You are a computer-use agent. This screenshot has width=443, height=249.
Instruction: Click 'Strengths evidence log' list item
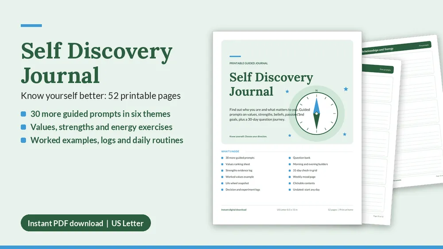(239, 171)
